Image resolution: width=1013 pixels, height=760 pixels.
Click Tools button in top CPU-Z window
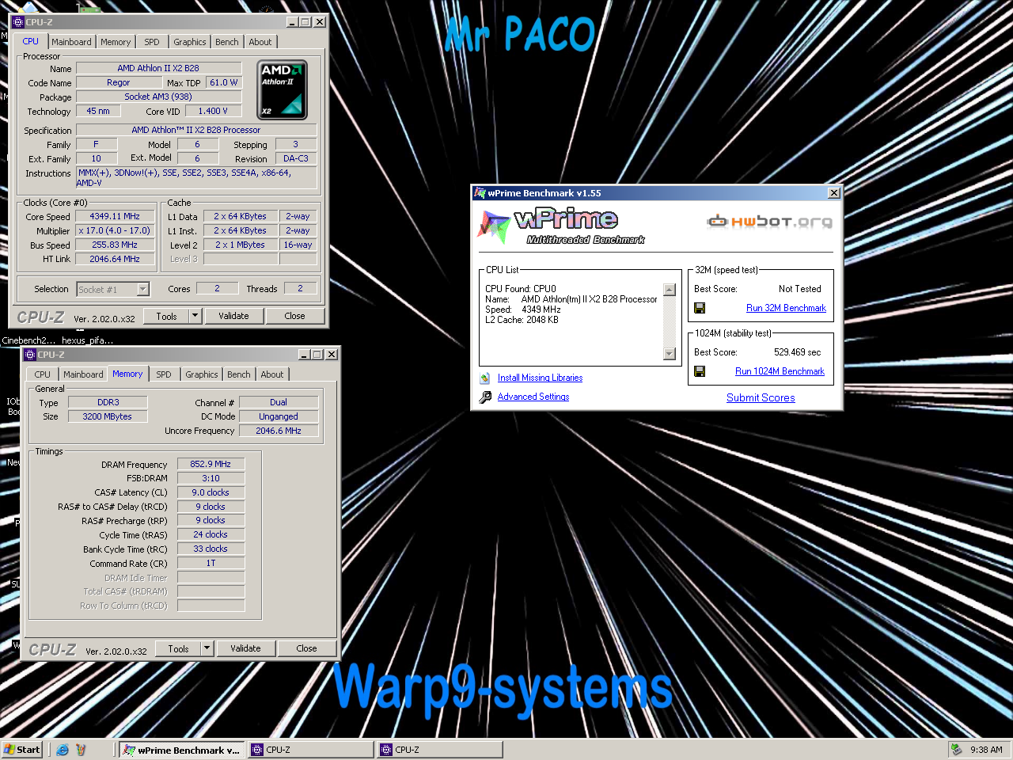tap(166, 316)
